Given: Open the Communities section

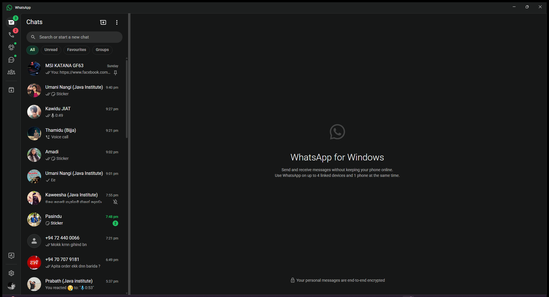Looking at the screenshot, I should 11,72.
